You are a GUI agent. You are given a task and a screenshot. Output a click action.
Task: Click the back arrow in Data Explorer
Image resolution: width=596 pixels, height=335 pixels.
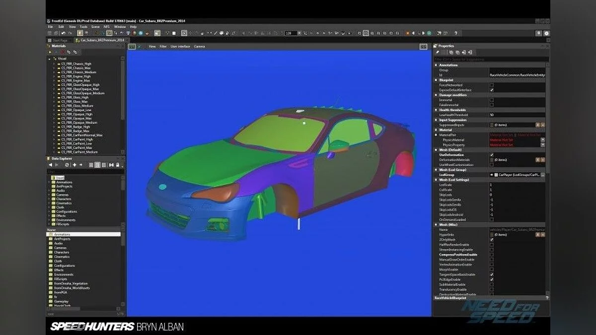pos(50,165)
